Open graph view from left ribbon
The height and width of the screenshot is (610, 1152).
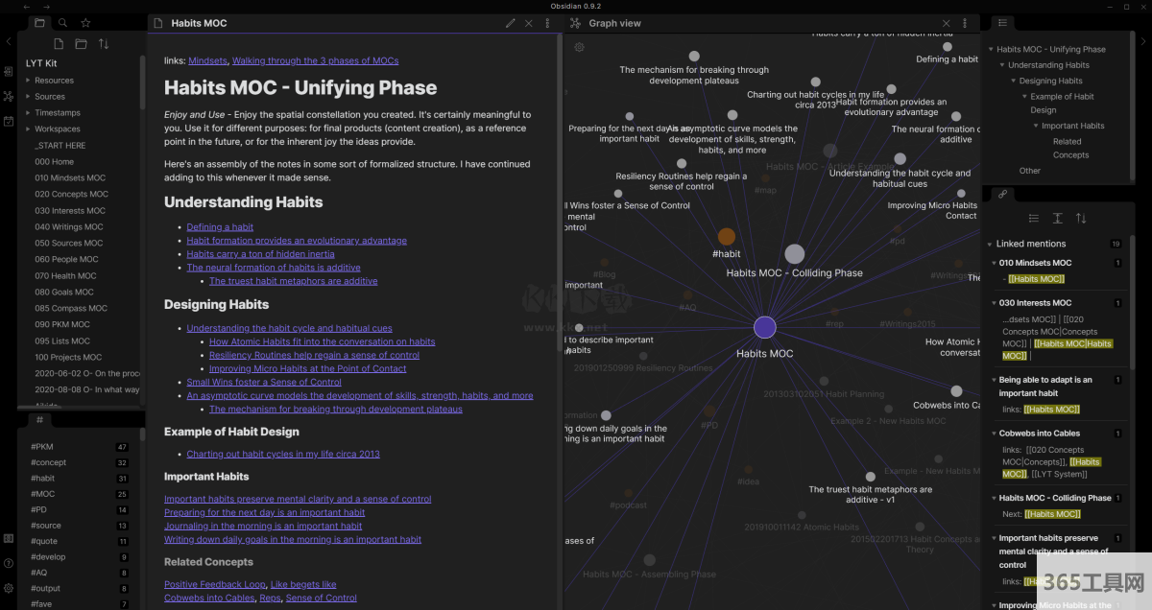point(9,96)
